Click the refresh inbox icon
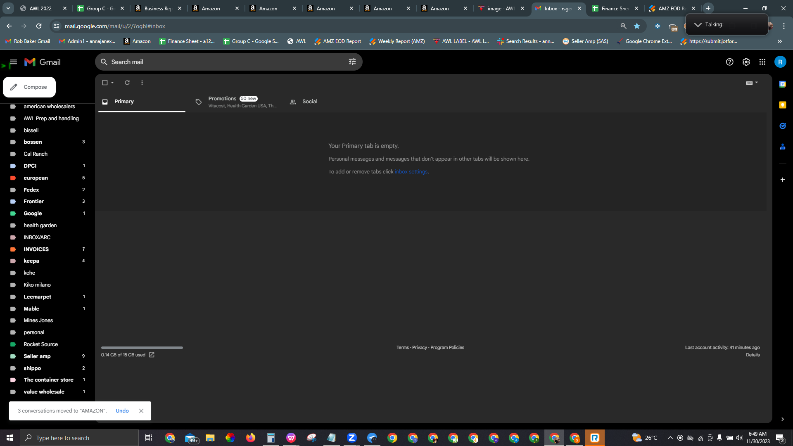Viewport: 793px width, 446px height. tap(127, 83)
